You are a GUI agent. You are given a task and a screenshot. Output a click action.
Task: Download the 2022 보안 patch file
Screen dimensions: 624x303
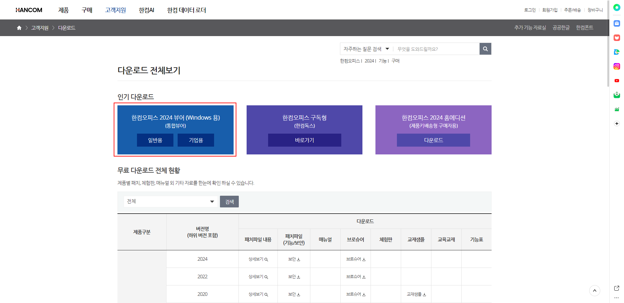(294, 277)
